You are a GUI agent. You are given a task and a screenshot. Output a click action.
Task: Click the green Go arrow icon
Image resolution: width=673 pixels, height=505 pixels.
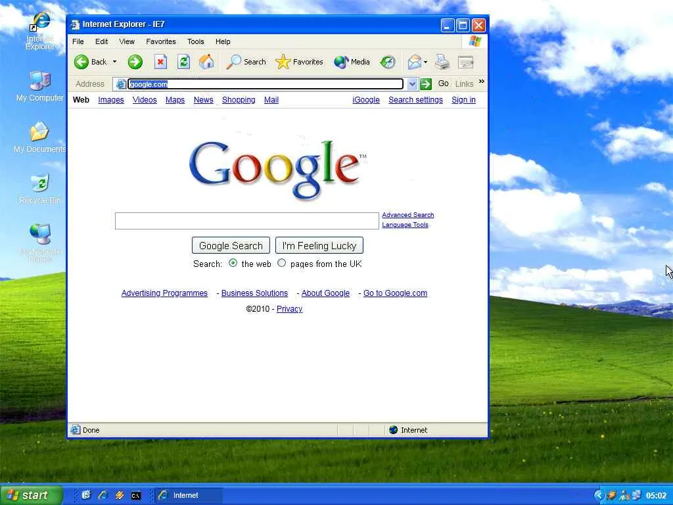[x=426, y=84]
